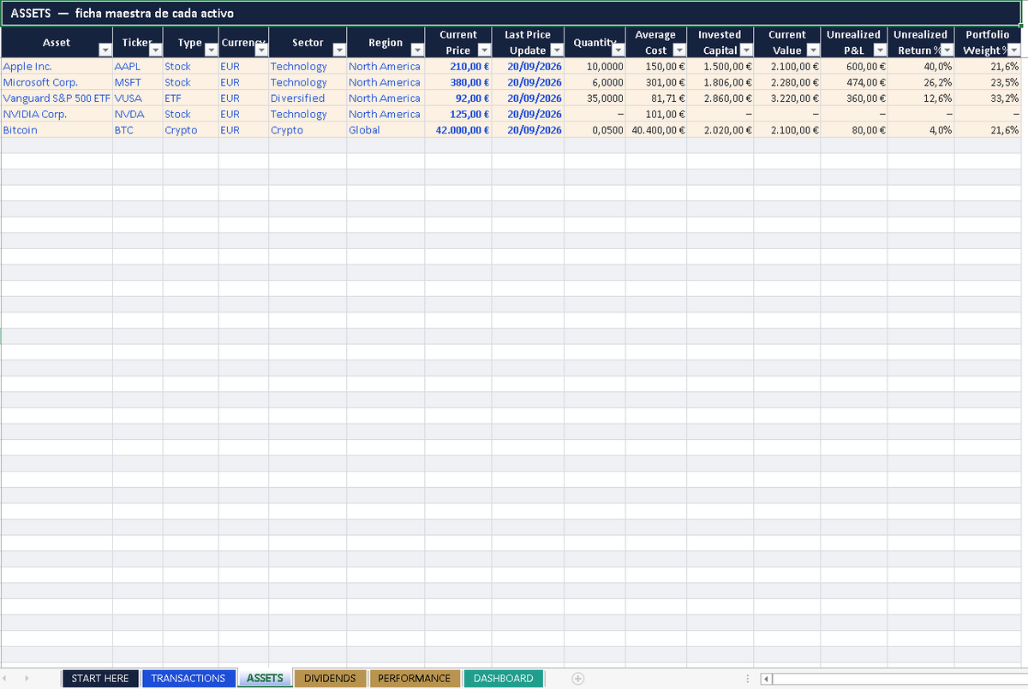The height and width of the screenshot is (689, 1028).
Task: Open the Portfolio Weight % filter dropdown
Action: [1013, 50]
